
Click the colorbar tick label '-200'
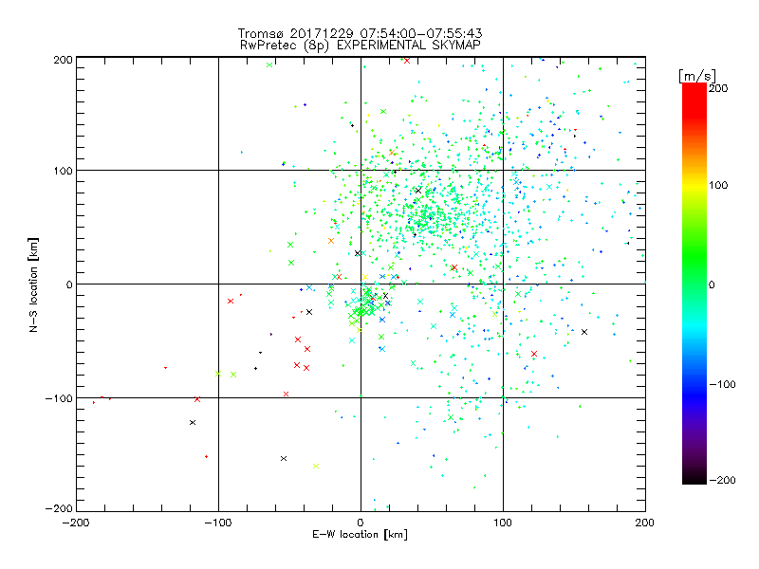[722, 480]
